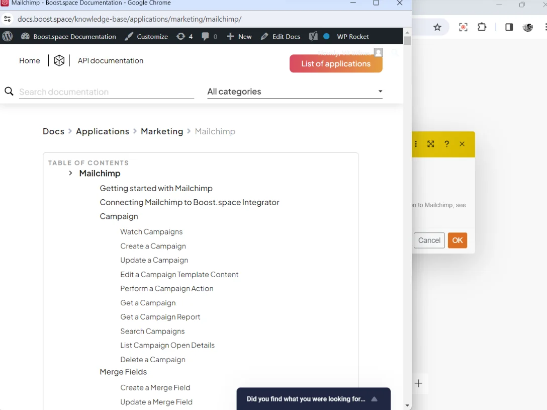Open List Campaign Open Details entry

point(167,345)
